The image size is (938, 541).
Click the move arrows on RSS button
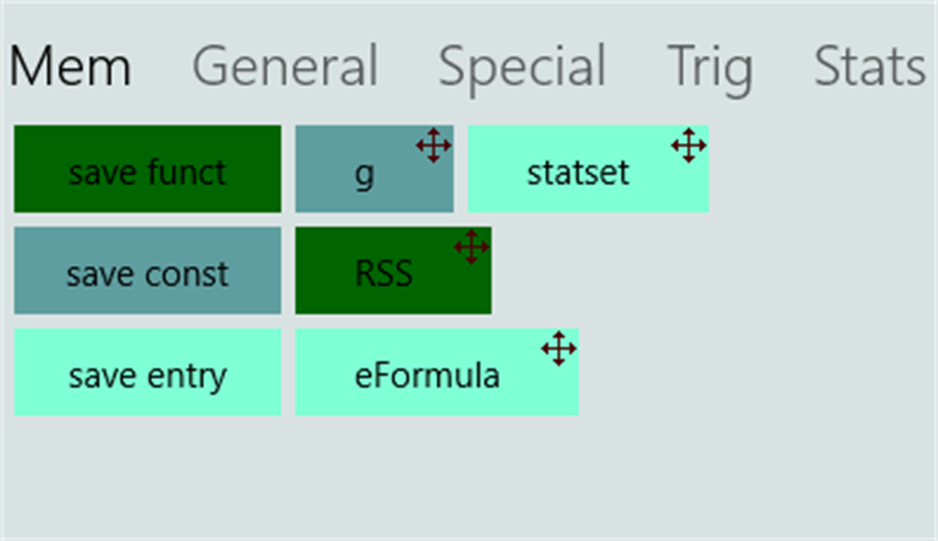(x=471, y=247)
